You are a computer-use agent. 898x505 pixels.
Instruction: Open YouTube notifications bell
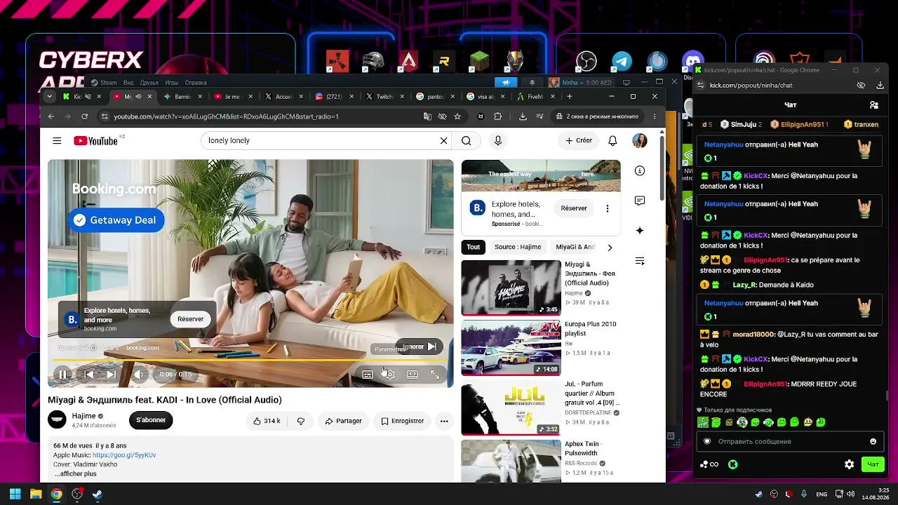tap(612, 141)
